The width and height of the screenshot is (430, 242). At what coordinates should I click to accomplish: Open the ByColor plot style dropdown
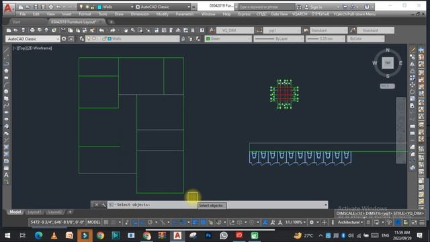(365, 39)
